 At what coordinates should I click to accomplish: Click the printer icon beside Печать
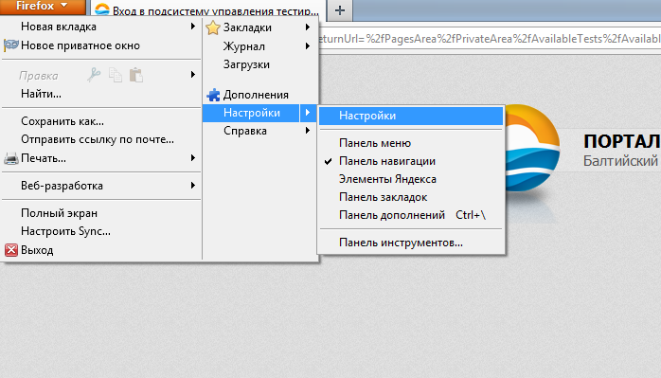pyautogui.click(x=11, y=158)
